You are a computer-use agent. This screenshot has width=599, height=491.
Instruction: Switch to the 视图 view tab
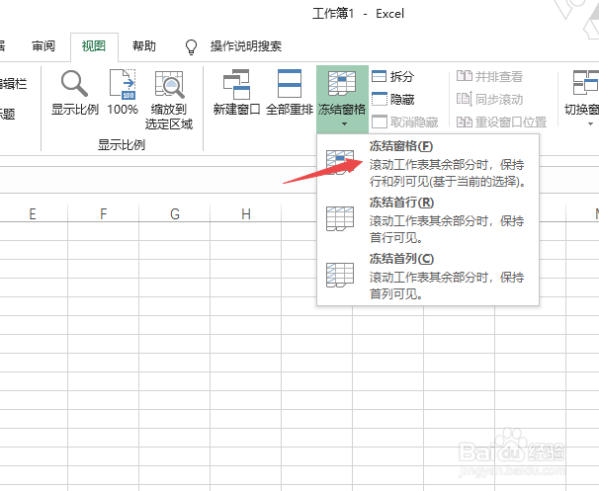click(94, 46)
